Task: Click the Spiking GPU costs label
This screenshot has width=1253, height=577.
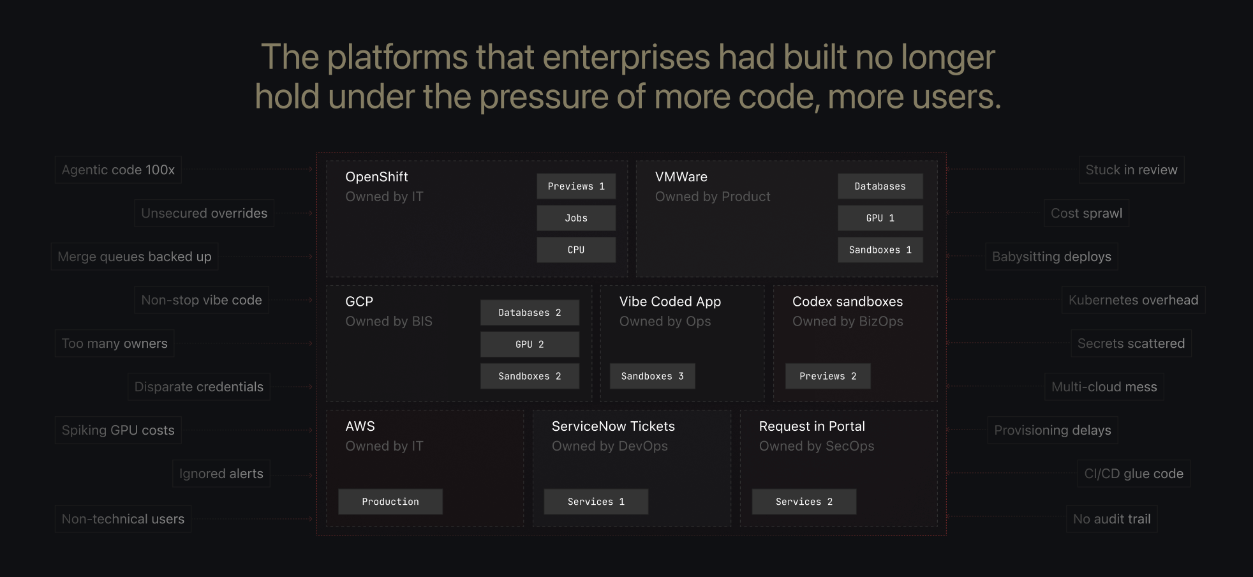Action: point(118,430)
